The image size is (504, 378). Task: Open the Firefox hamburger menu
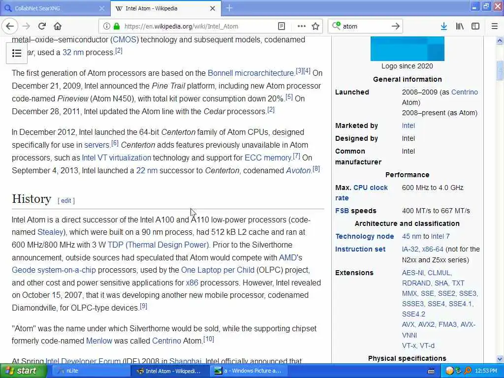tap(495, 27)
